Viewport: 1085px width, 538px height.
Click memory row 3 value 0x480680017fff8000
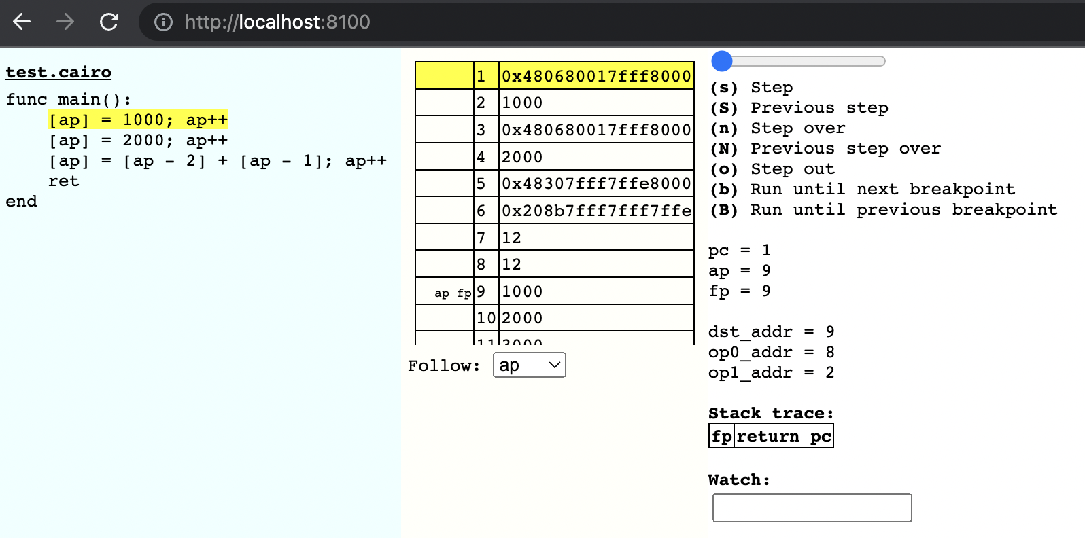596,130
